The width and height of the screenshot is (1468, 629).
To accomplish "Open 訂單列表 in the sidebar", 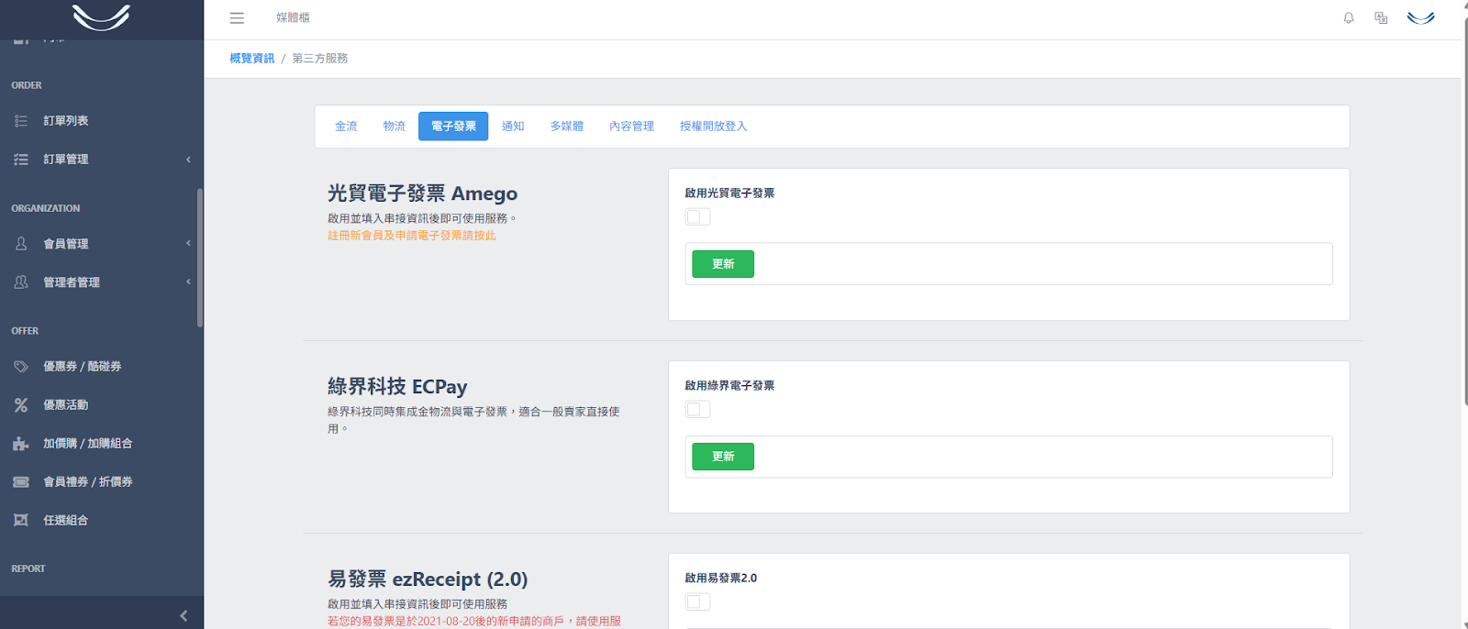I will [x=66, y=121].
